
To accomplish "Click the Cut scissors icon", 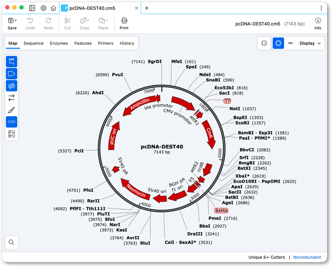I will tap(67, 20).
